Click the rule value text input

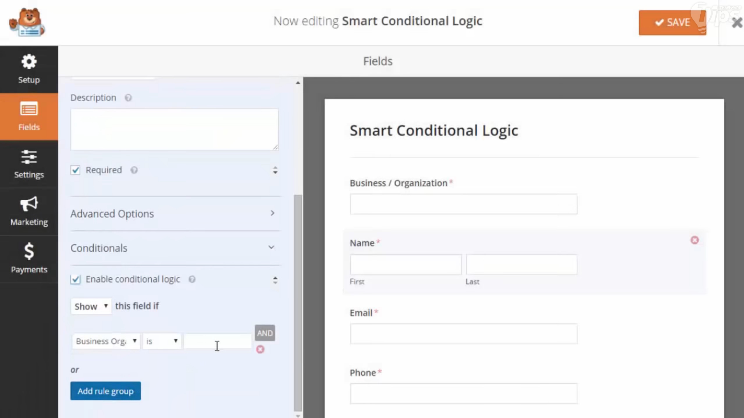tap(218, 341)
